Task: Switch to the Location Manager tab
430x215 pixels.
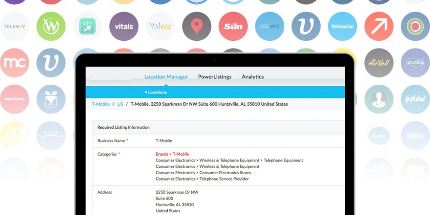Action: [x=166, y=77]
